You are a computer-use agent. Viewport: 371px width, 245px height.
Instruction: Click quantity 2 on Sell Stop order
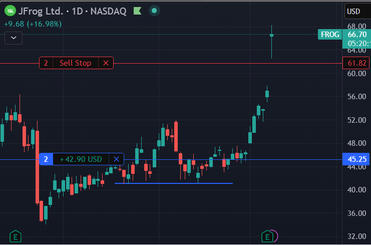pos(46,63)
